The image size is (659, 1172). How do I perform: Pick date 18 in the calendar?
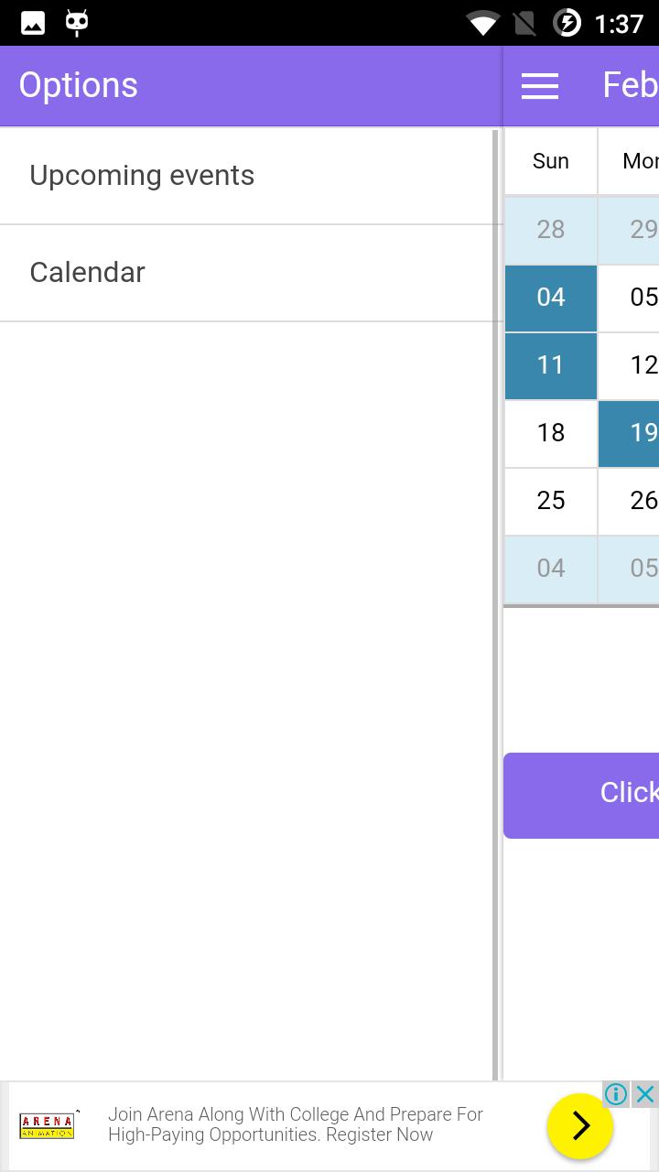click(x=551, y=433)
